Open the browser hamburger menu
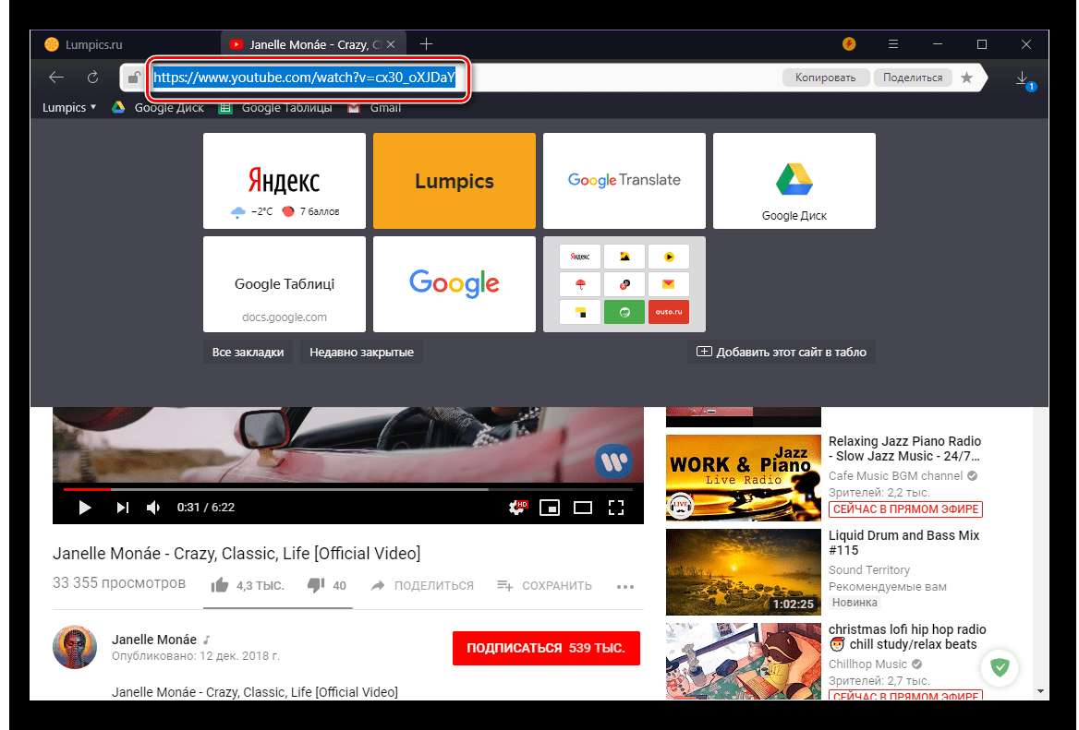 point(893,44)
